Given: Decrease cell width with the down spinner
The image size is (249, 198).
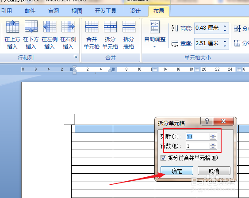Looking at the screenshot, I should (225, 46).
